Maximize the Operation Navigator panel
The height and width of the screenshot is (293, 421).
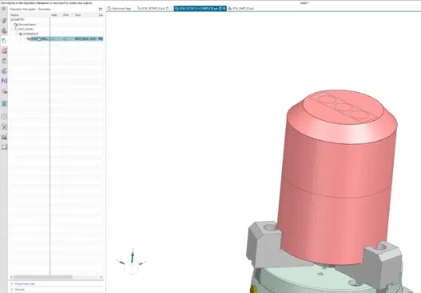coord(101,9)
